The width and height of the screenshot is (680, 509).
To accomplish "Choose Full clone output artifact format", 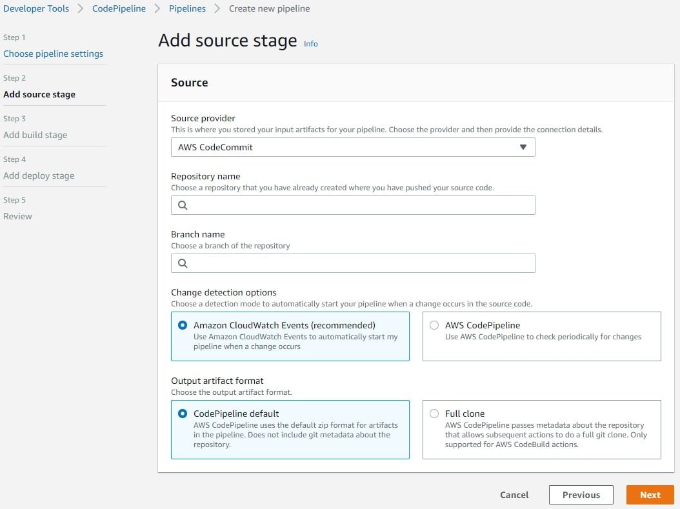I will point(434,414).
